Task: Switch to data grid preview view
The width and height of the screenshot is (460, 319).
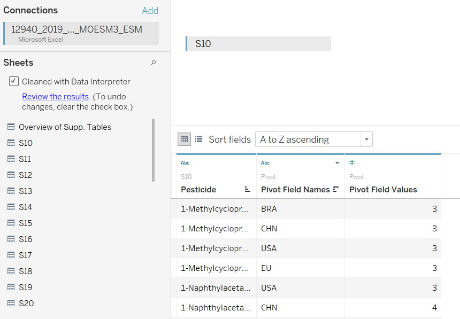Action: click(184, 139)
